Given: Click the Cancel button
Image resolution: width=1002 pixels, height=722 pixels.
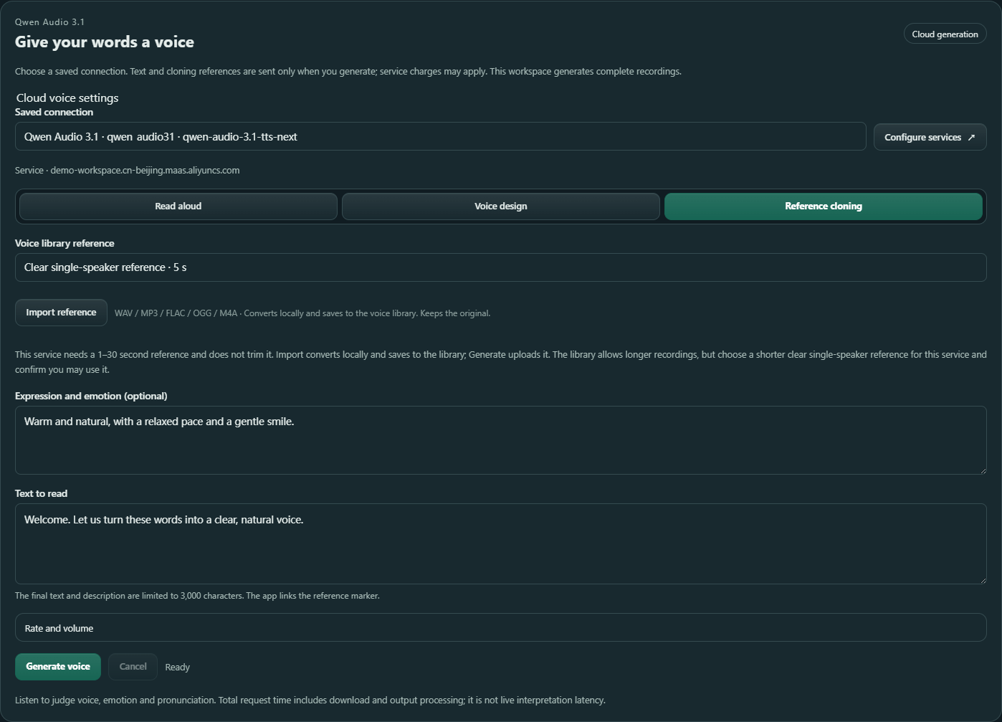Looking at the screenshot, I should point(133,667).
